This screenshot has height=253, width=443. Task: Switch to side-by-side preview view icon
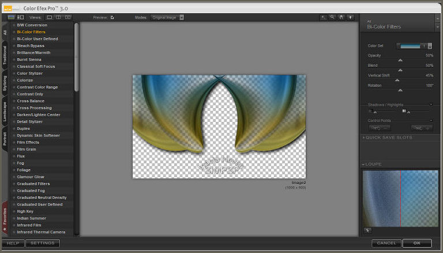click(68, 17)
